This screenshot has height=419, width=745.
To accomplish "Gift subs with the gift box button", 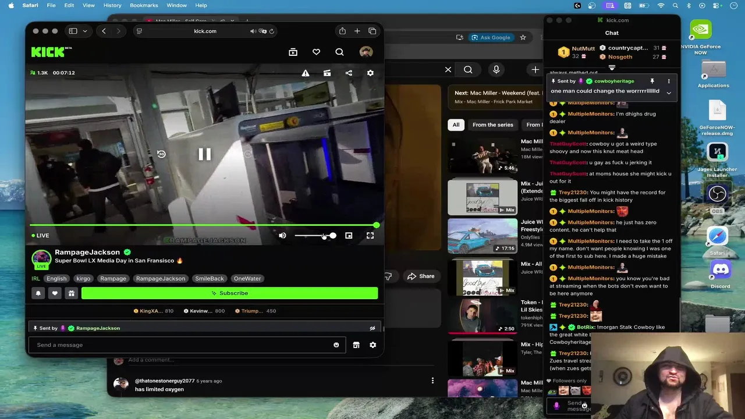I will 71,293.
